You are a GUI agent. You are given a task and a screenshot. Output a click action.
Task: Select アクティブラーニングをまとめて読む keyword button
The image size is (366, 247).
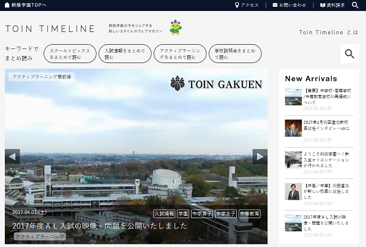(x=180, y=53)
